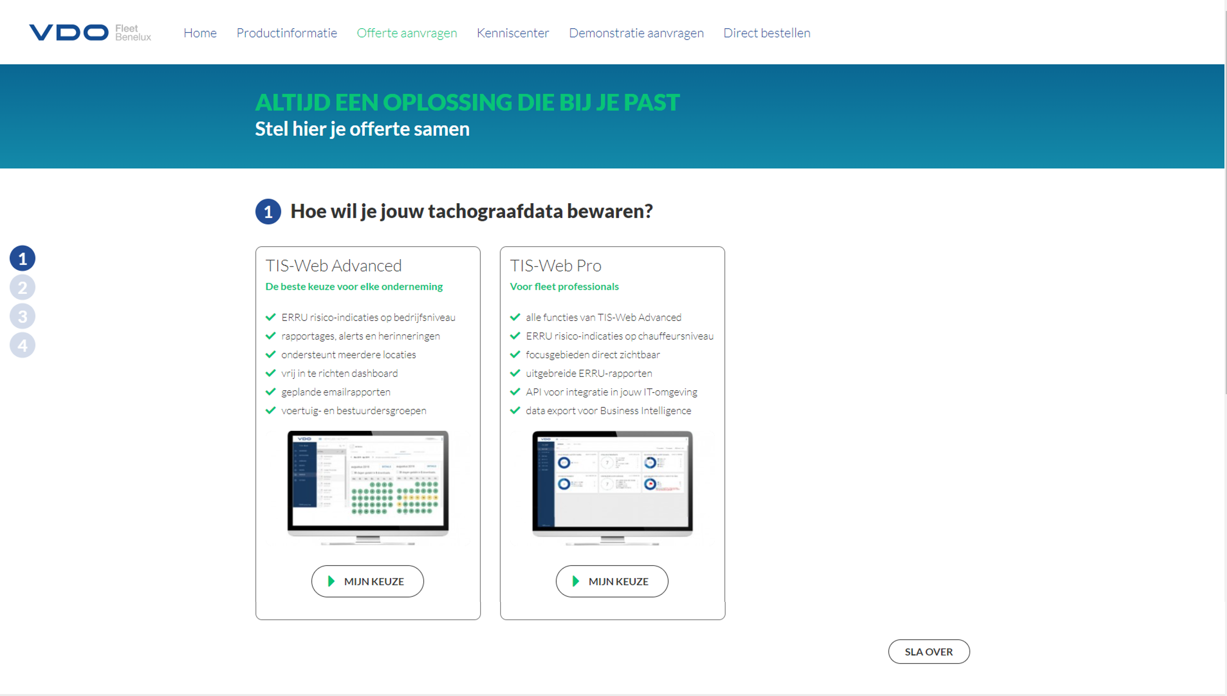Click the number 1 badge beside the question heading
1227x696 pixels.
click(x=268, y=212)
